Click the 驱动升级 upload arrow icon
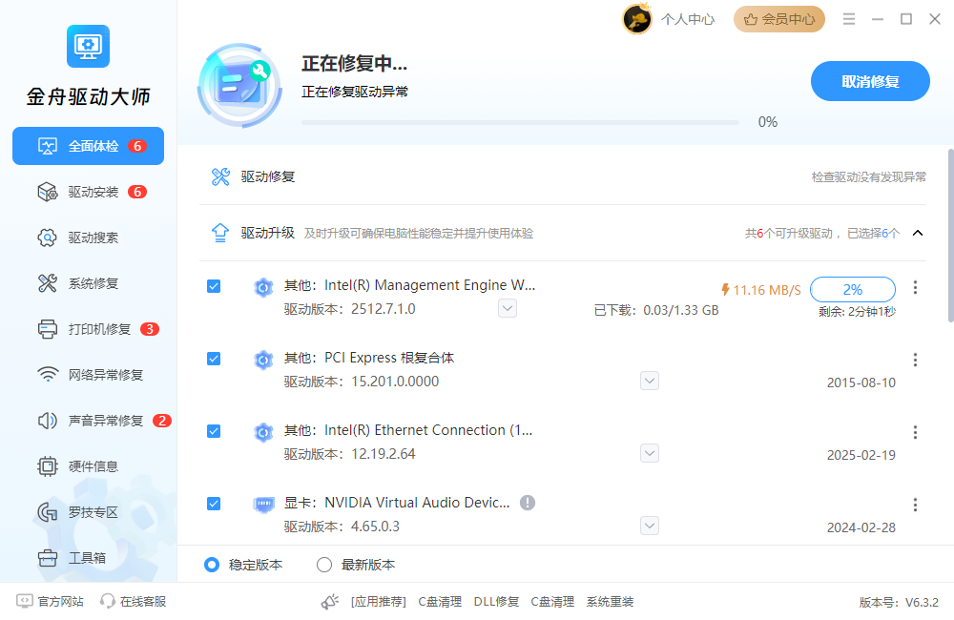 click(220, 233)
